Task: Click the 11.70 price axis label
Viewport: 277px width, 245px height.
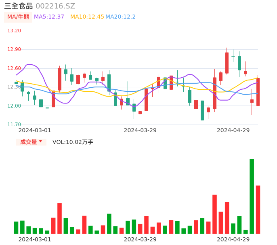Action: pos(15,125)
